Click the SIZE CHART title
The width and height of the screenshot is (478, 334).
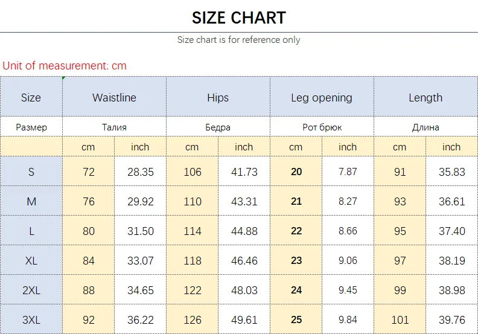point(238,18)
